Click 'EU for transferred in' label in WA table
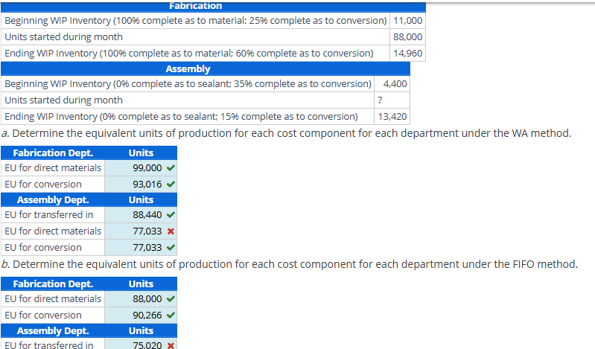This screenshot has height=349, width=595. click(x=49, y=215)
